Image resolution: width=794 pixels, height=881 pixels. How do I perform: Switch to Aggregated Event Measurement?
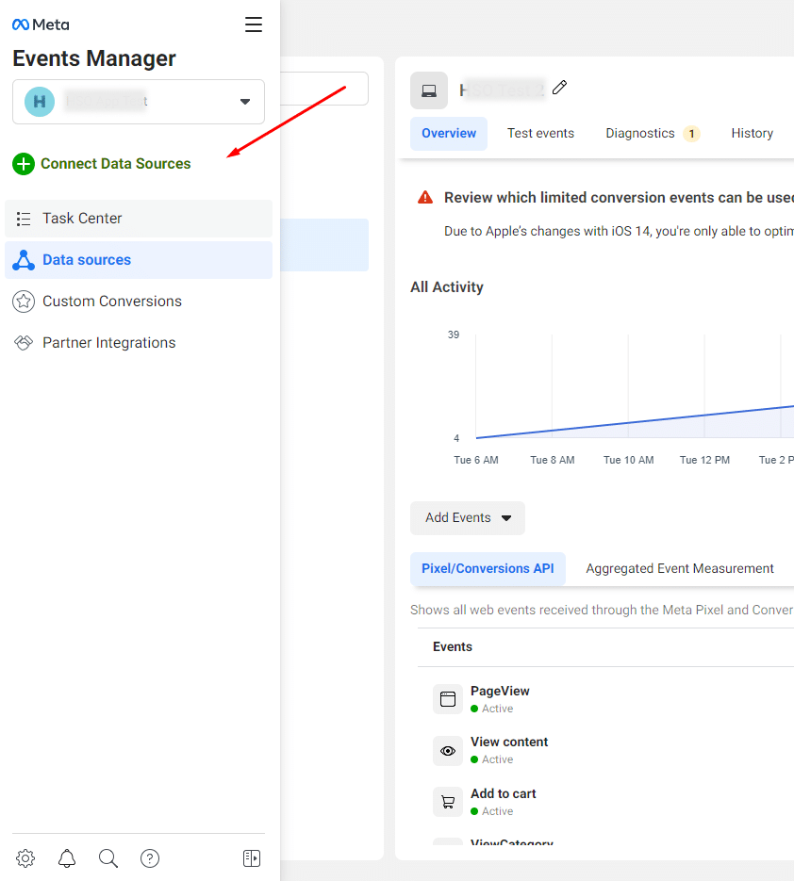point(680,568)
